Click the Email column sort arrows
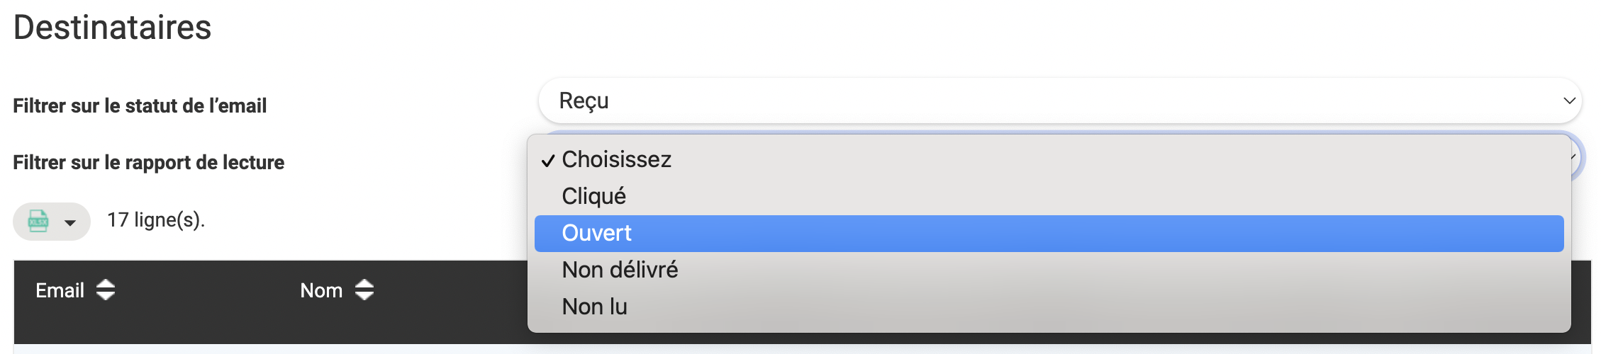This screenshot has width=1601, height=354. [x=106, y=290]
